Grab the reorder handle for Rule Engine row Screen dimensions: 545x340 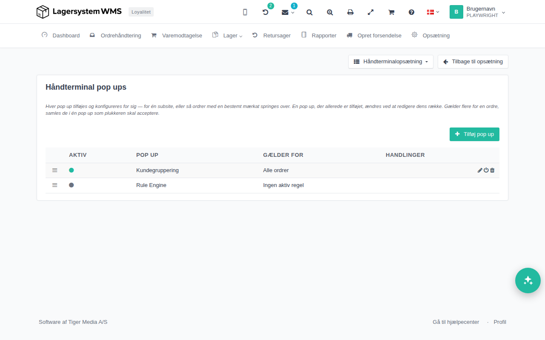[x=54, y=185]
